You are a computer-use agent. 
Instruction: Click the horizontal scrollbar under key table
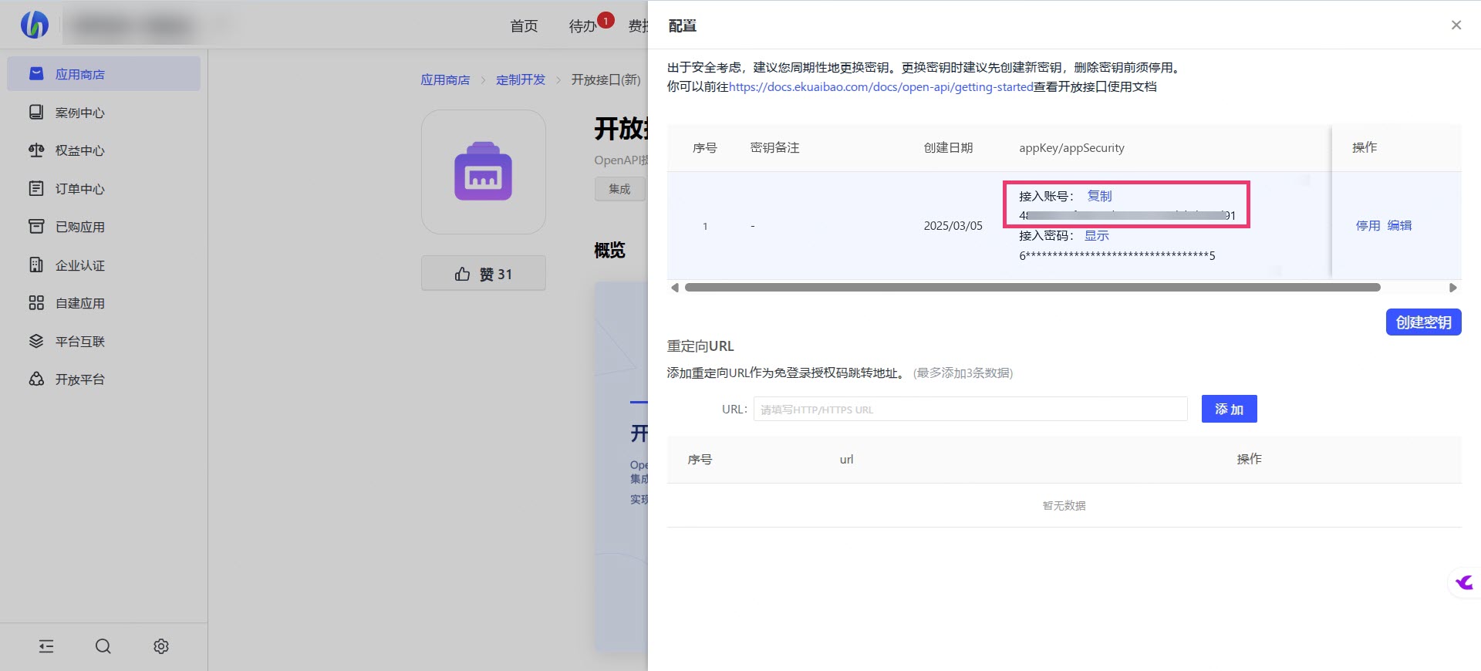click(1032, 288)
